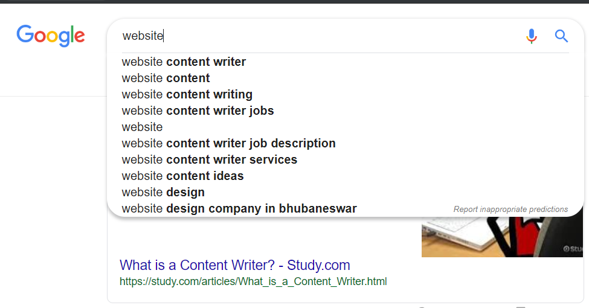Click the blue search magnifier icon
Screen dimensions: 589x308
click(561, 36)
